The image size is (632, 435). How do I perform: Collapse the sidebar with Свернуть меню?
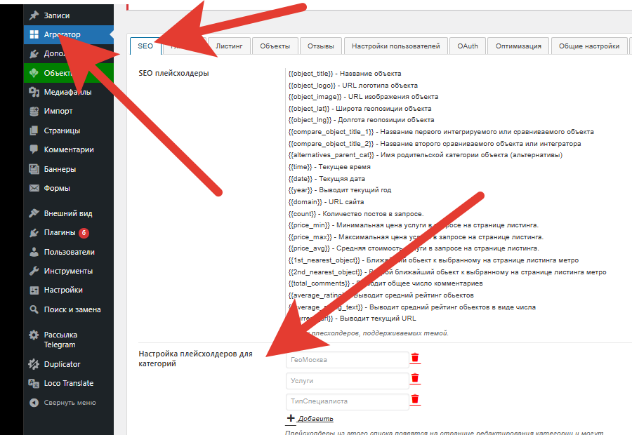69,403
